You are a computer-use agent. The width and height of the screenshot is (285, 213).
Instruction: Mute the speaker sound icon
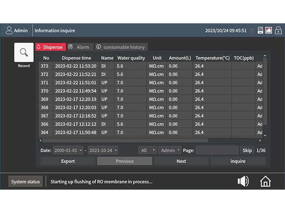[243, 181]
